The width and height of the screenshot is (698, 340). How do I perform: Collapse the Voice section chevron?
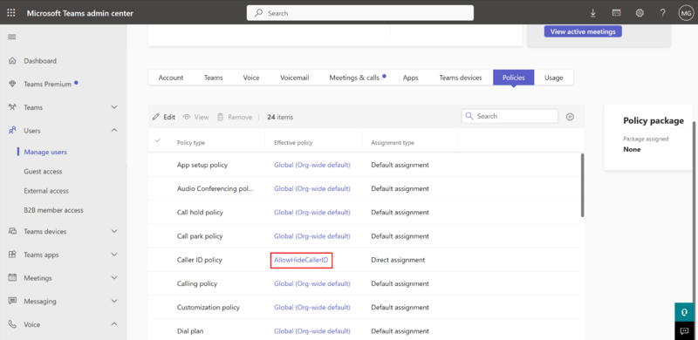[114, 324]
